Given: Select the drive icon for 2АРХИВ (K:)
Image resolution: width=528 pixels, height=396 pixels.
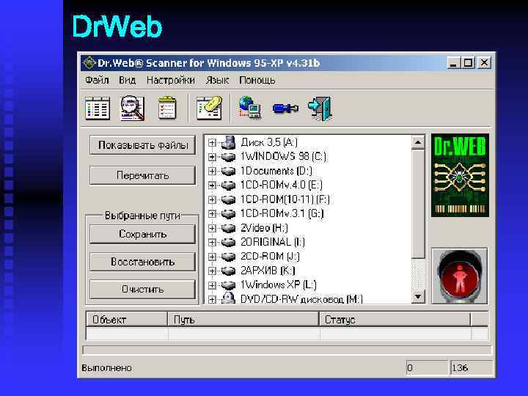Looking at the screenshot, I should [x=228, y=271].
